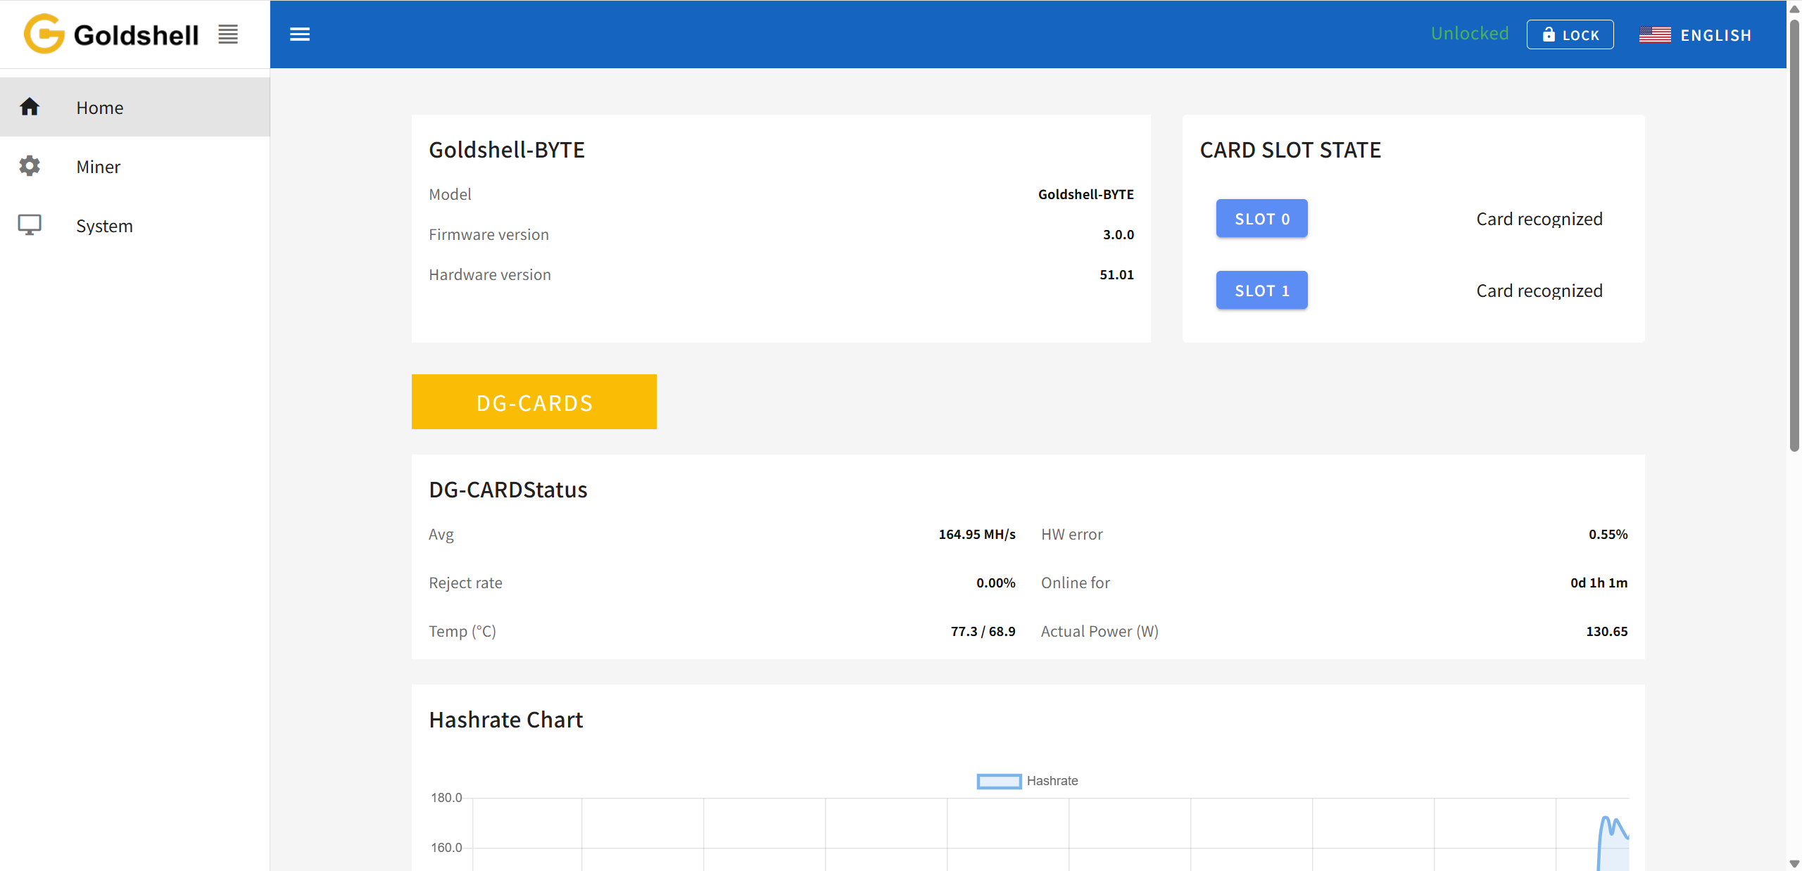The height and width of the screenshot is (871, 1802).
Task: Click Card recognized text beside SLOT 0
Action: coord(1539,219)
